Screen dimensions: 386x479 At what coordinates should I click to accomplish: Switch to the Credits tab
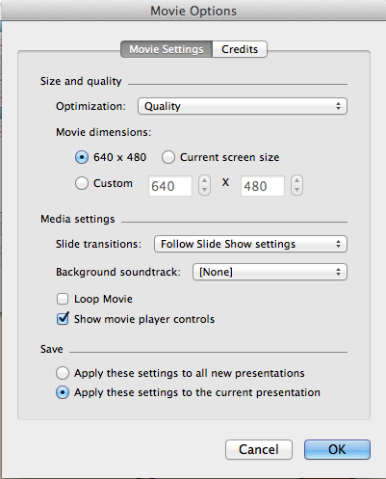tap(240, 49)
